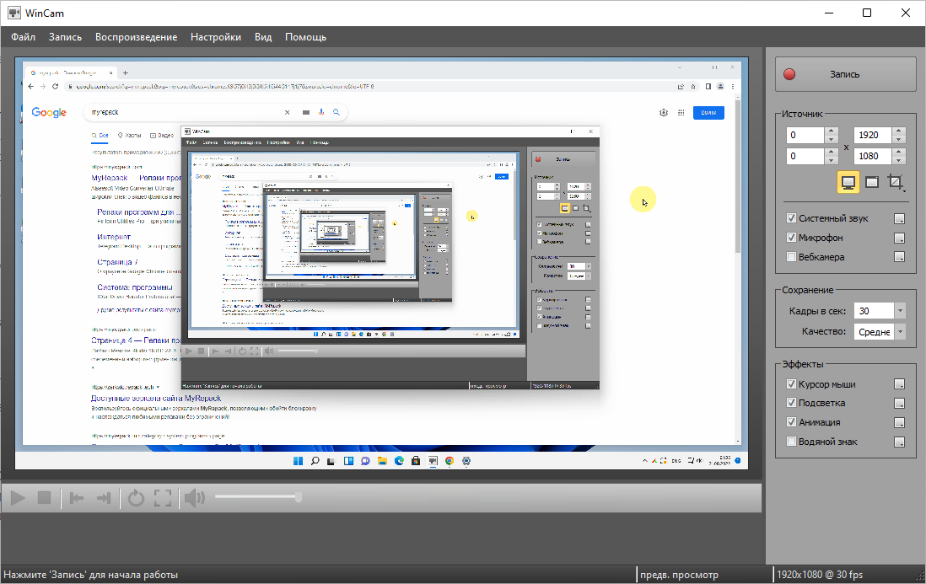Click the Запись record button

845,74
